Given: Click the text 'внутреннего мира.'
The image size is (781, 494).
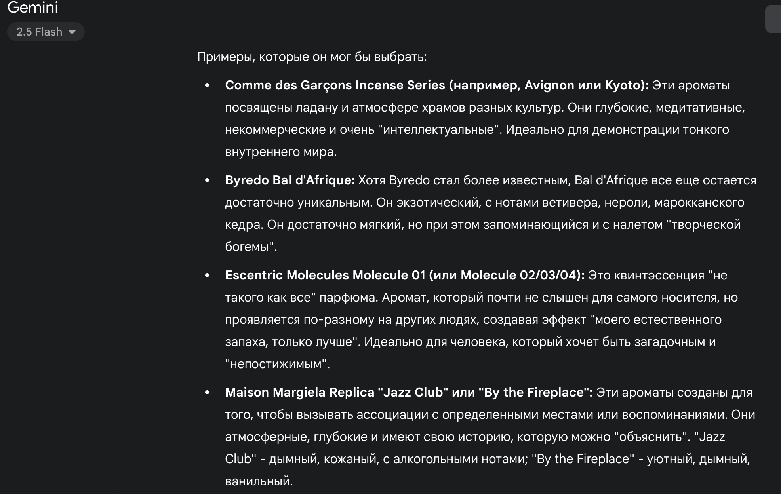Looking at the screenshot, I should pyautogui.click(x=281, y=152).
